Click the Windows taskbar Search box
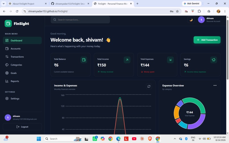Viewport: 229px width, 143px height. pyautogui.click(x=63, y=139)
